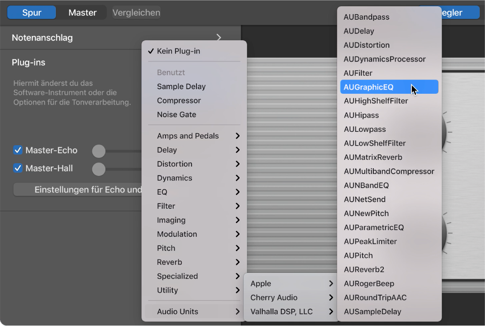485x326 pixels.
Task: Select the Compressor plug-in
Action: pyautogui.click(x=179, y=100)
